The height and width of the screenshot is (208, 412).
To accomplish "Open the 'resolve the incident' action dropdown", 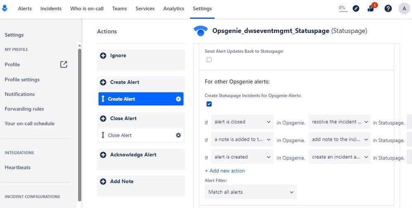I will pyautogui.click(x=339, y=122).
